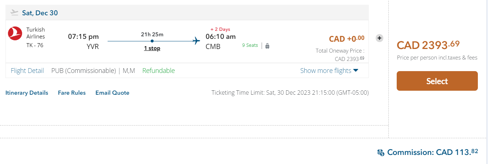Image resolution: width=488 pixels, height=164 pixels.
Task: Click the baggage suitcase icon
Action: (x=267, y=46)
